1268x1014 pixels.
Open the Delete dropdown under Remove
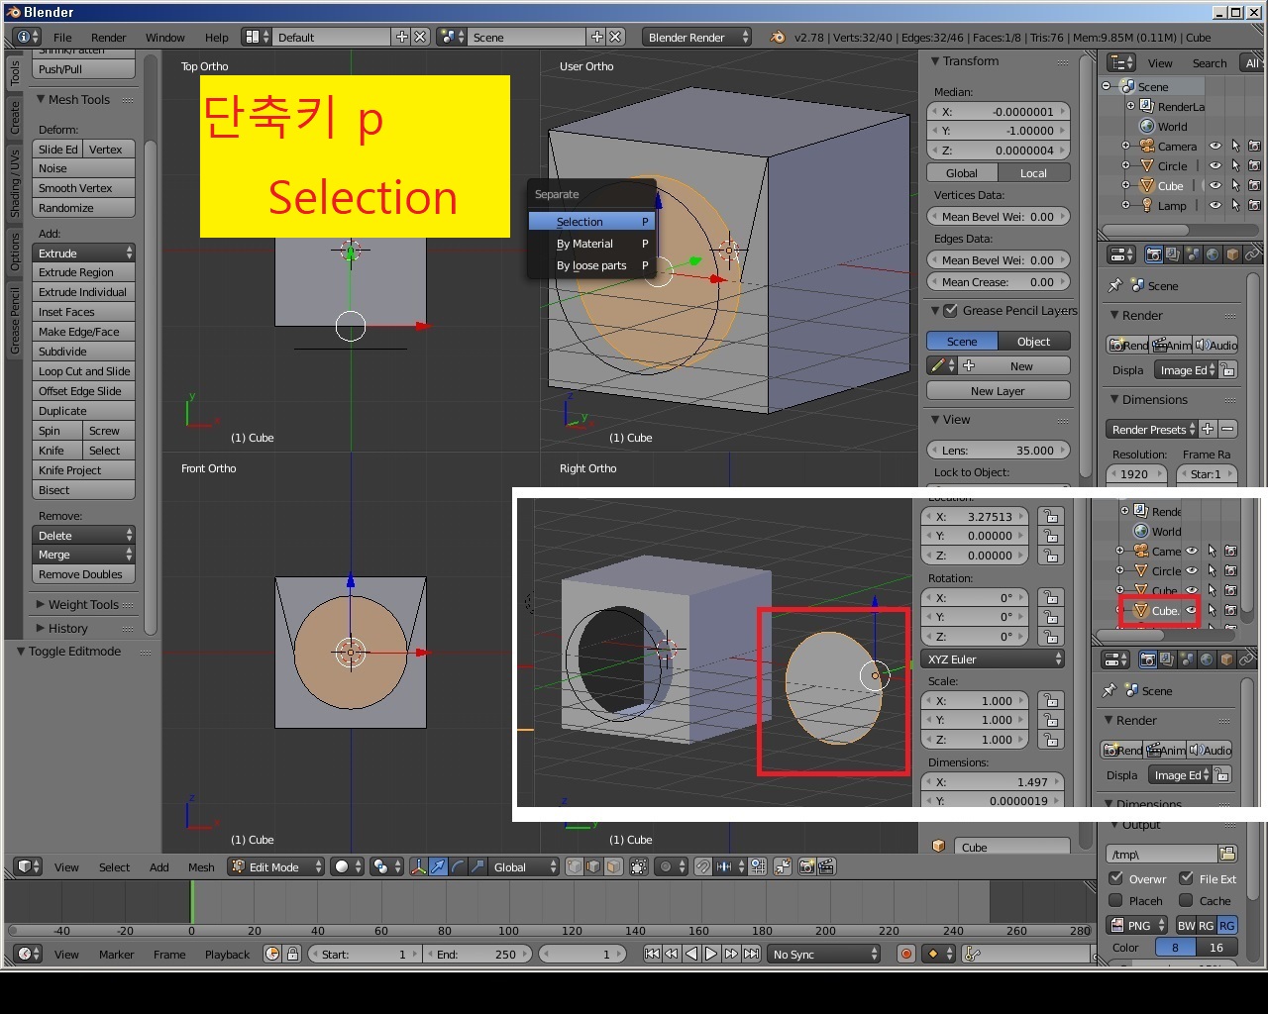coord(84,535)
